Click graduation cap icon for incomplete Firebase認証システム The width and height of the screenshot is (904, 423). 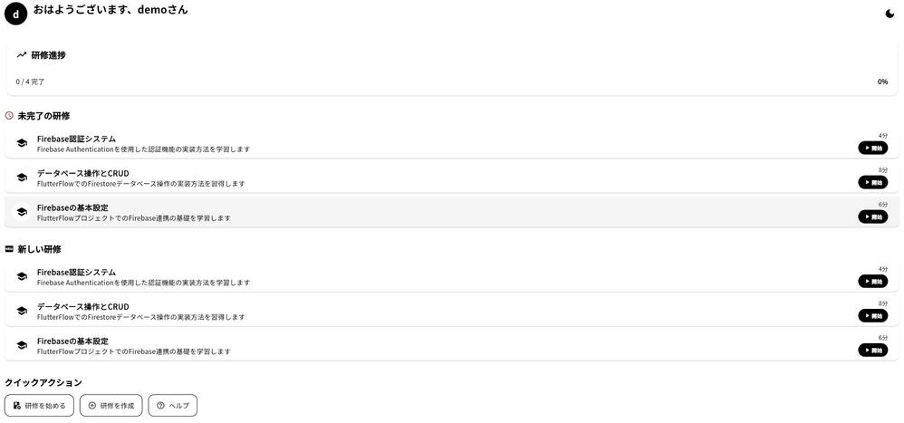tap(22, 143)
